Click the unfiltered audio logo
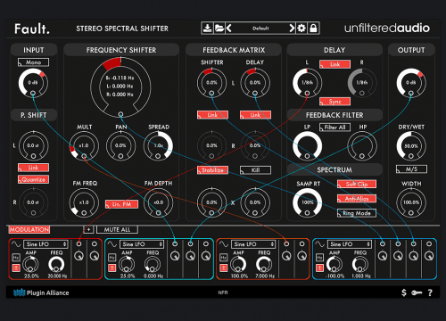 (x=387, y=29)
